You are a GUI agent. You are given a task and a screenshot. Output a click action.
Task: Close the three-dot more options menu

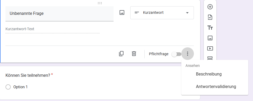click(188, 54)
